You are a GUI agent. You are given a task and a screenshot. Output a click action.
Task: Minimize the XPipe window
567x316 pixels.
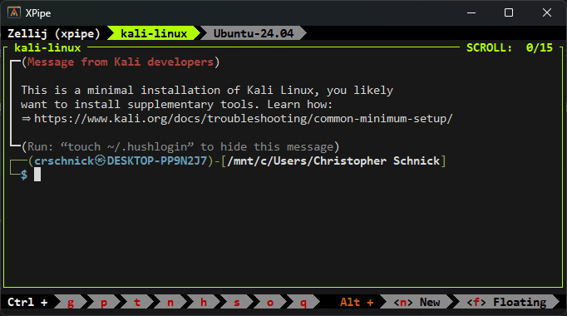471,12
